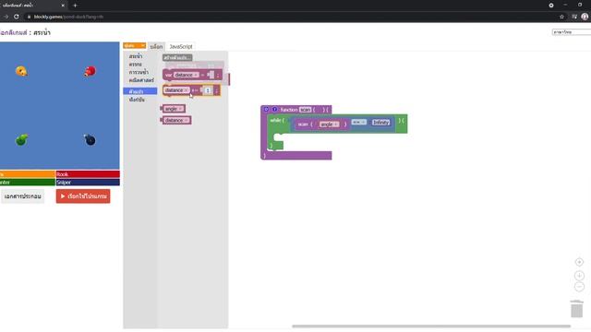This screenshot has width=591, height=332.
Task: Open variable dropdown in distance += block
Action: [x=176, y=90]
